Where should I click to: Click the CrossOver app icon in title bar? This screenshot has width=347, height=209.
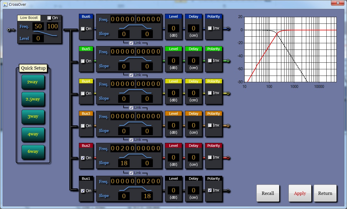point(5,4)
